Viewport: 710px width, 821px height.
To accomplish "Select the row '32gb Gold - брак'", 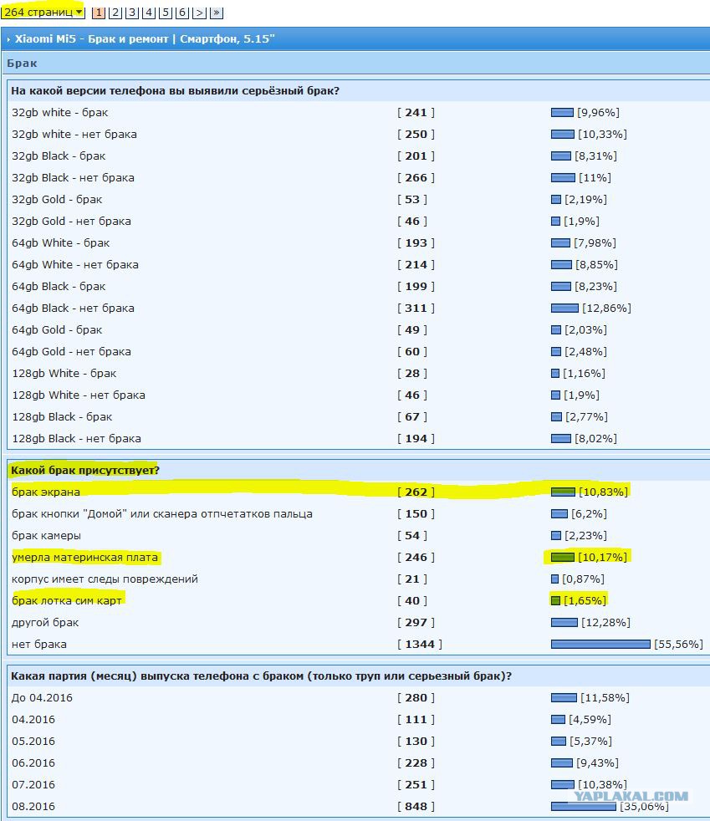I will [x=358, y=199].
